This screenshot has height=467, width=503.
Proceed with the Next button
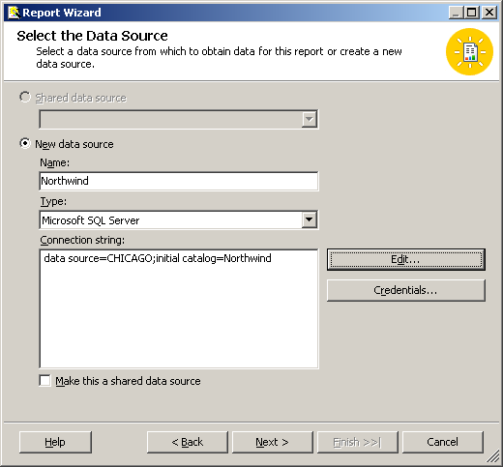pos(273,442)
